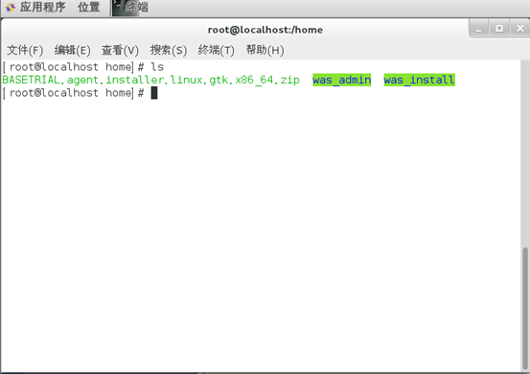Open the 查看(V) menu
This screenshot has width=530, height=374.
point(120,50)
